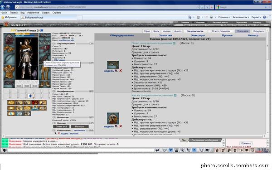Click the smiley emoticon icon in chat toolbar

pyautogui.click(x=201, y=150)
